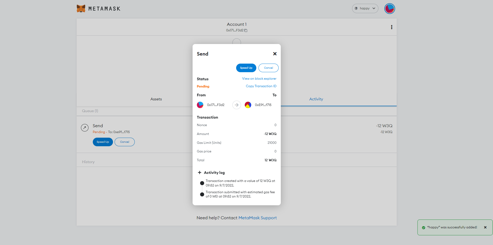Screen dimensions: 493x245
Task: Click the Send transaction arrow icon
Action: (x=85, y=128)
